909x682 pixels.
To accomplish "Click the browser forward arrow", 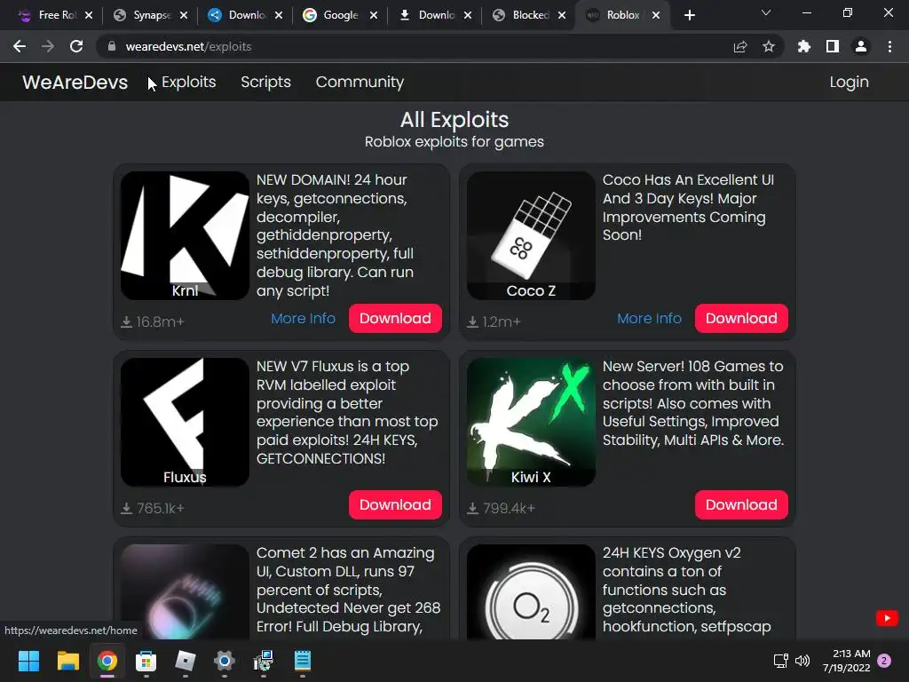I will 48,46.
